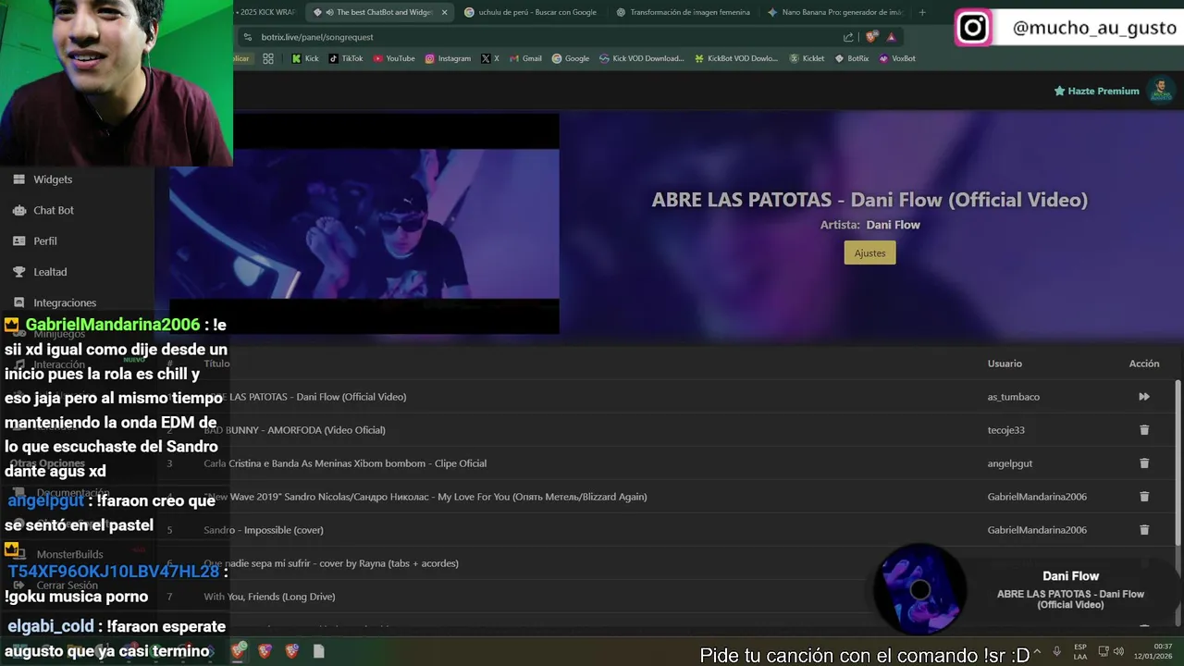
Task: Close The best ChatBot and Widgets tab
Action: [x=444, y=12]
